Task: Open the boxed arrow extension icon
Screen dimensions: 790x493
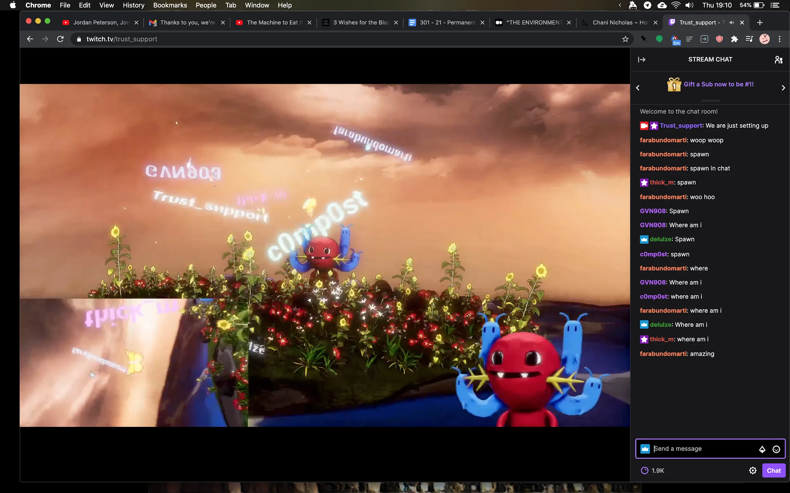Action: [704, 39]
